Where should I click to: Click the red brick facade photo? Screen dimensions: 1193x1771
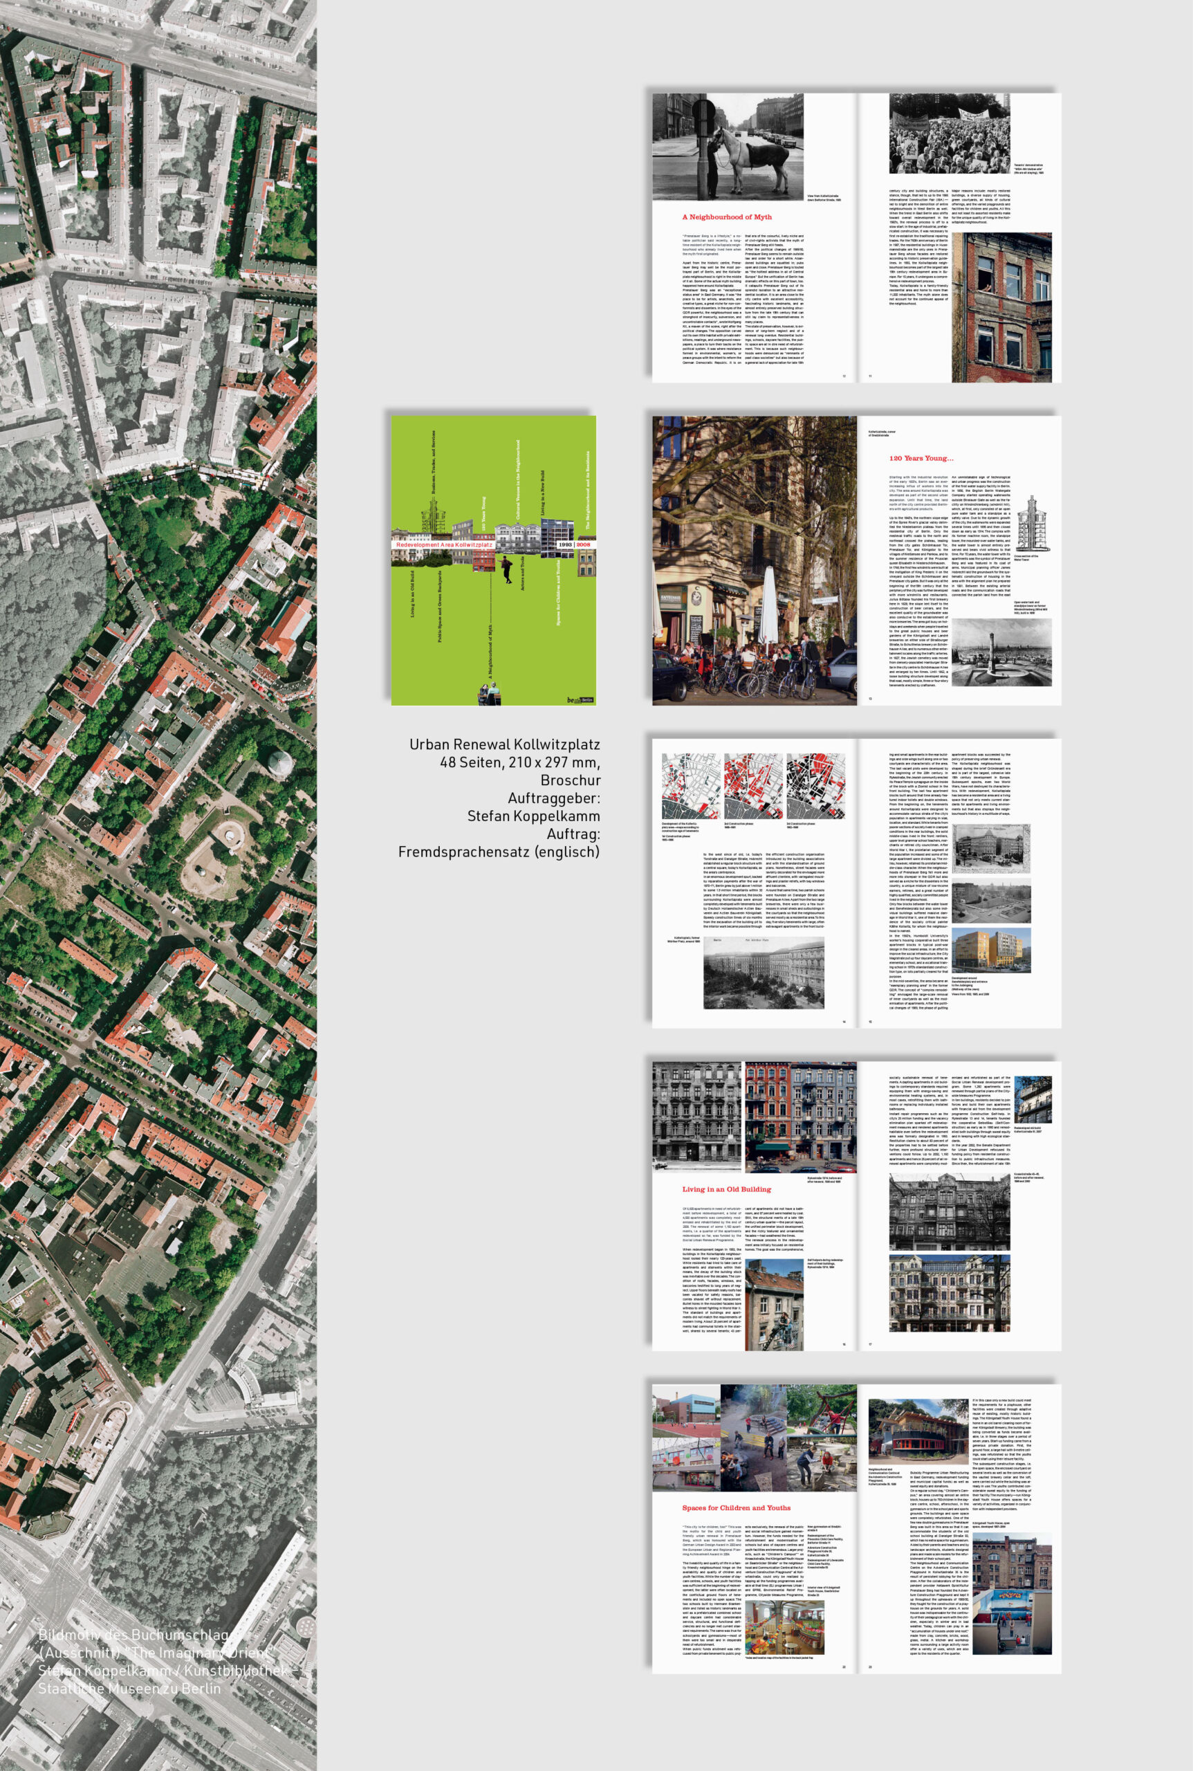pyautogui.click(x=1001, y=307)
